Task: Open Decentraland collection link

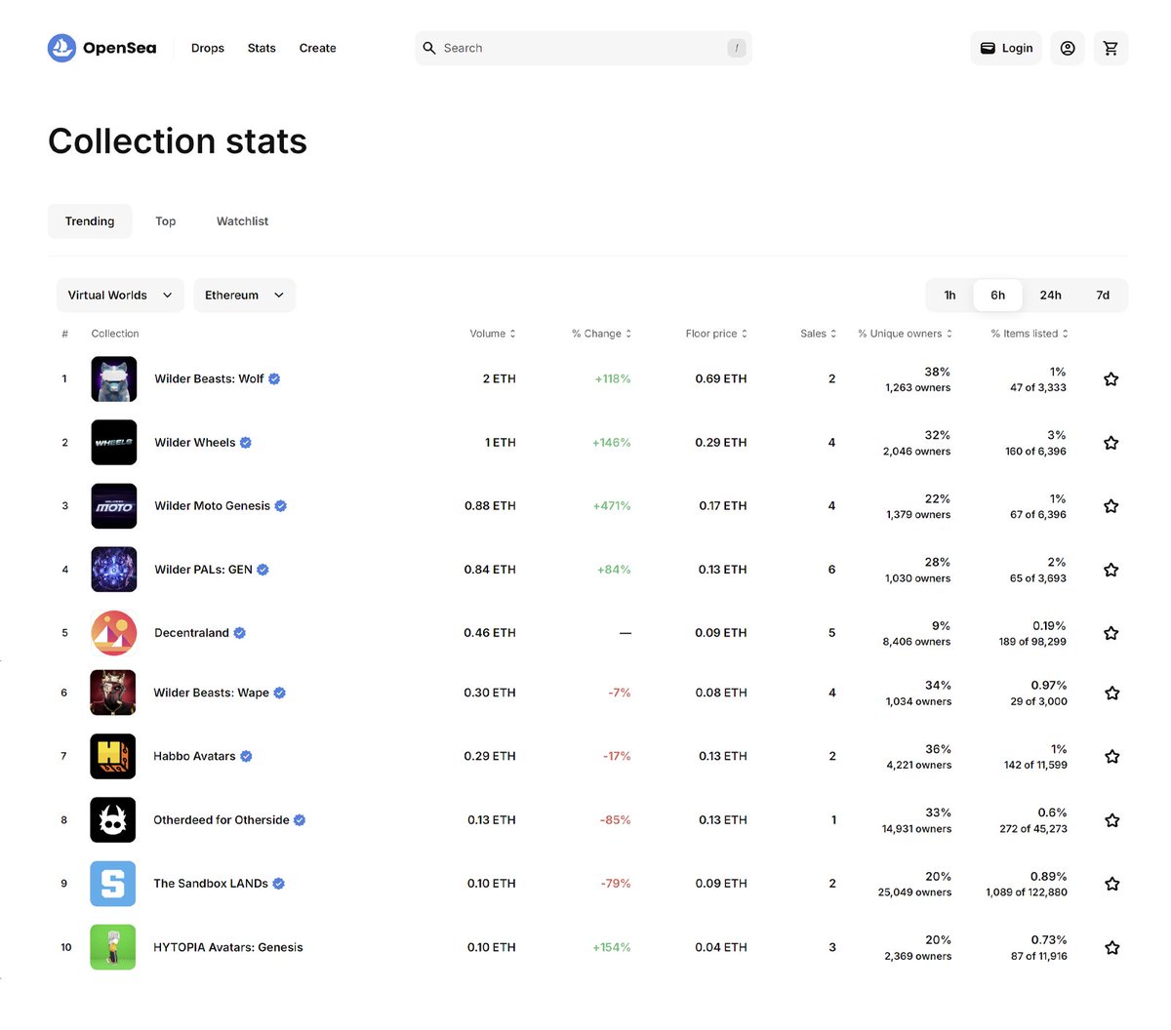Action: tap(191, 633)
